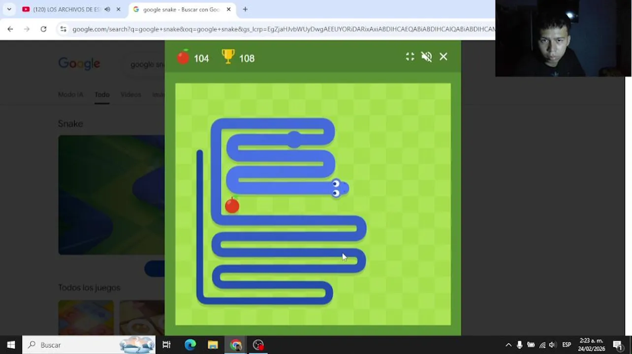The width and height of the screenshot is (632, 354).
Task: Open the taskbar clock and date
Action: [591, 345]
